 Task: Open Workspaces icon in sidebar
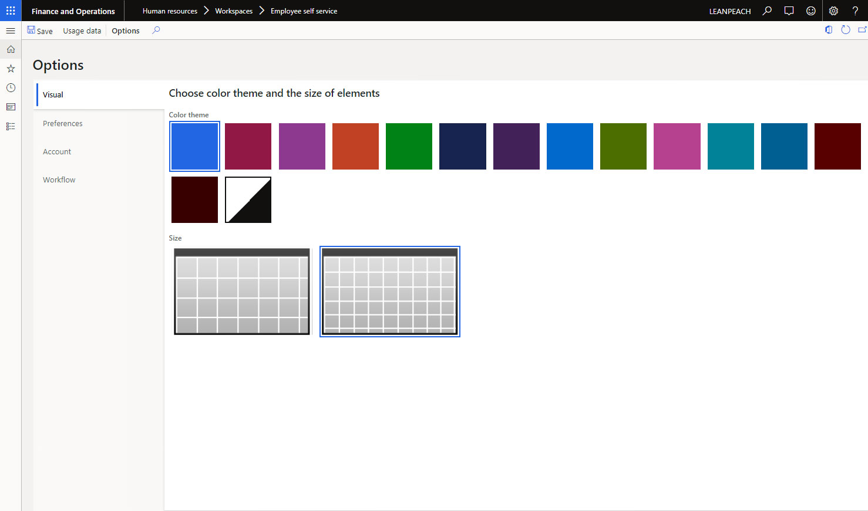point(11,107)
